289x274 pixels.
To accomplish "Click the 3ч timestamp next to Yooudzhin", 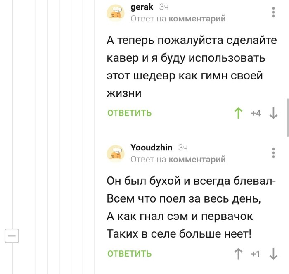I will 183,148.
